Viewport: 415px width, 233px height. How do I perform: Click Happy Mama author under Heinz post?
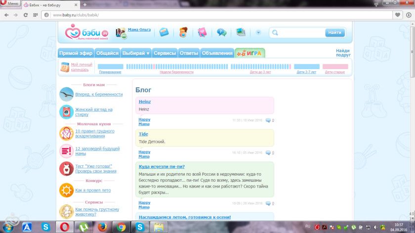point(144,121)
